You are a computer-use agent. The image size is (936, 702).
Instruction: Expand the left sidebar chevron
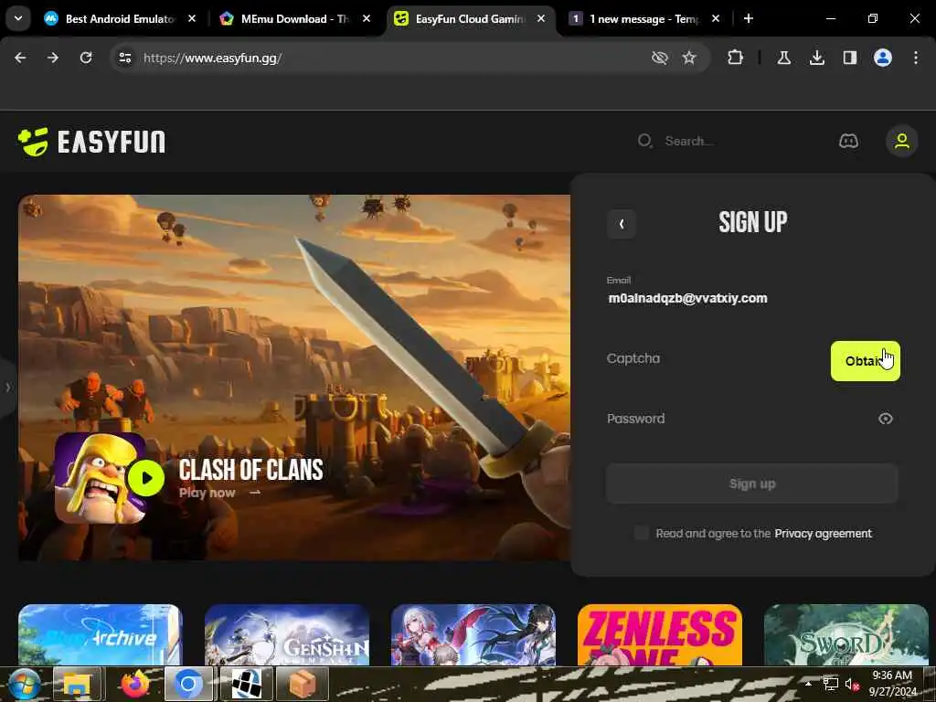(x=7, y=388)
